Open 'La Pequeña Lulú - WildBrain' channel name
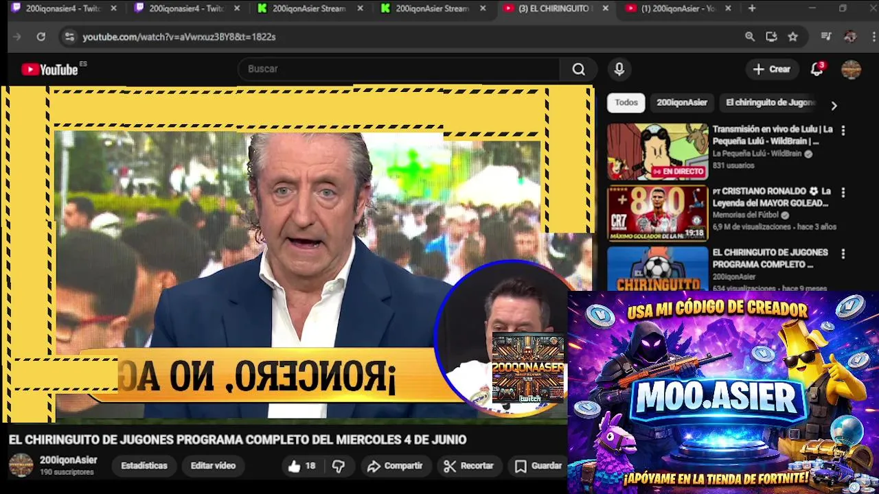The width and height of the screenshot is (879, 494). pos(757,154)
